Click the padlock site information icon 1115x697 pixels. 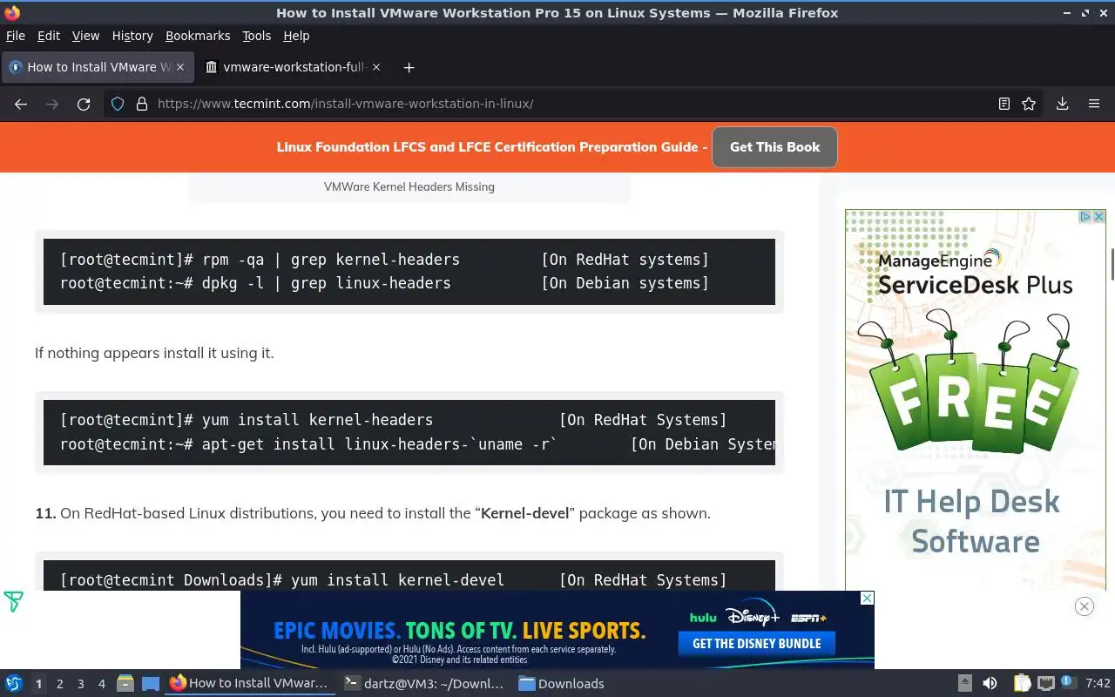point(142,104)
